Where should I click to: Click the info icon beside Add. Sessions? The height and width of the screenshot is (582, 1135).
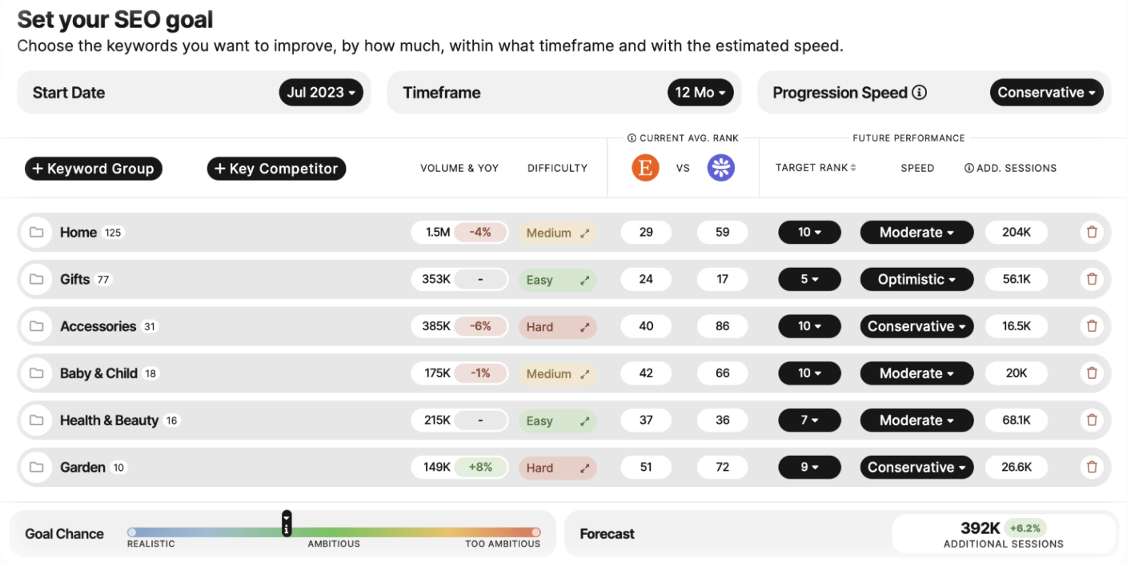click(x=969, y=168)
